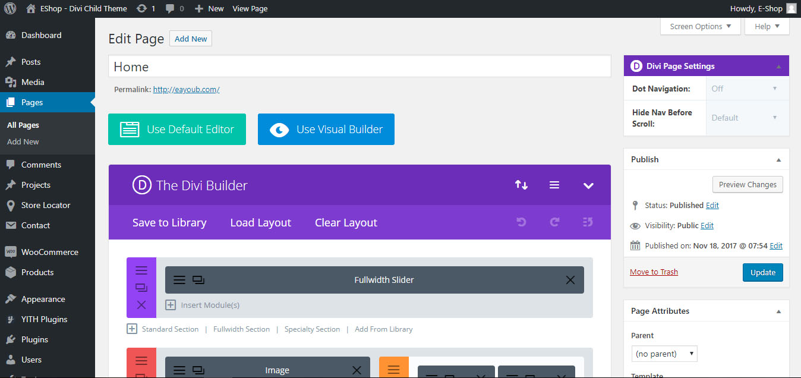Screen dimensions: 801x378
Task: Open EShop - Divi Child Theme site link
Action: pos(77,8)
